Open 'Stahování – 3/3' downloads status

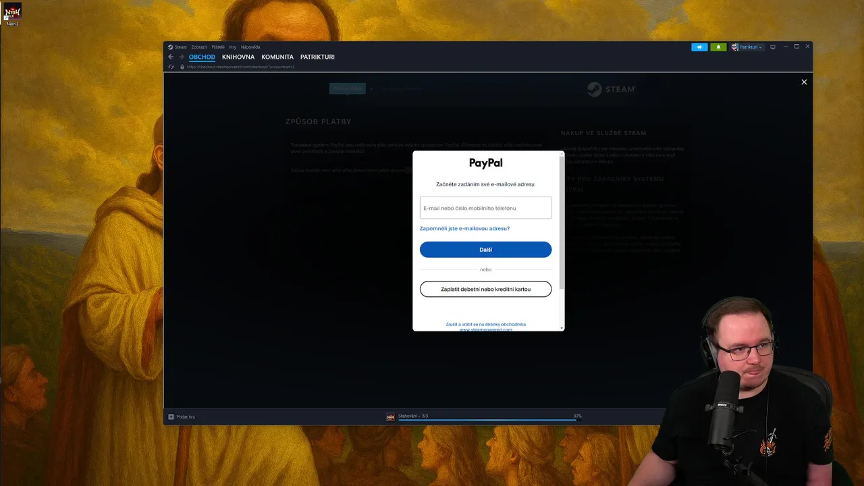[413, 416]
